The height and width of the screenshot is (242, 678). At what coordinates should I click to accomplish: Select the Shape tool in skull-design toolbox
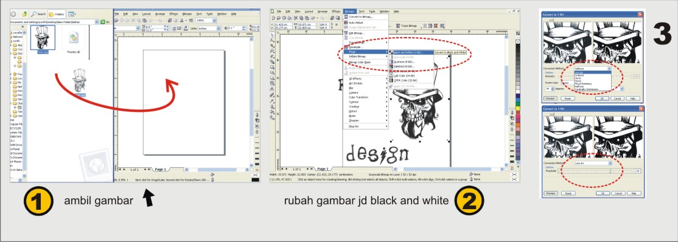pyautogui.click(x=272, y=40)
